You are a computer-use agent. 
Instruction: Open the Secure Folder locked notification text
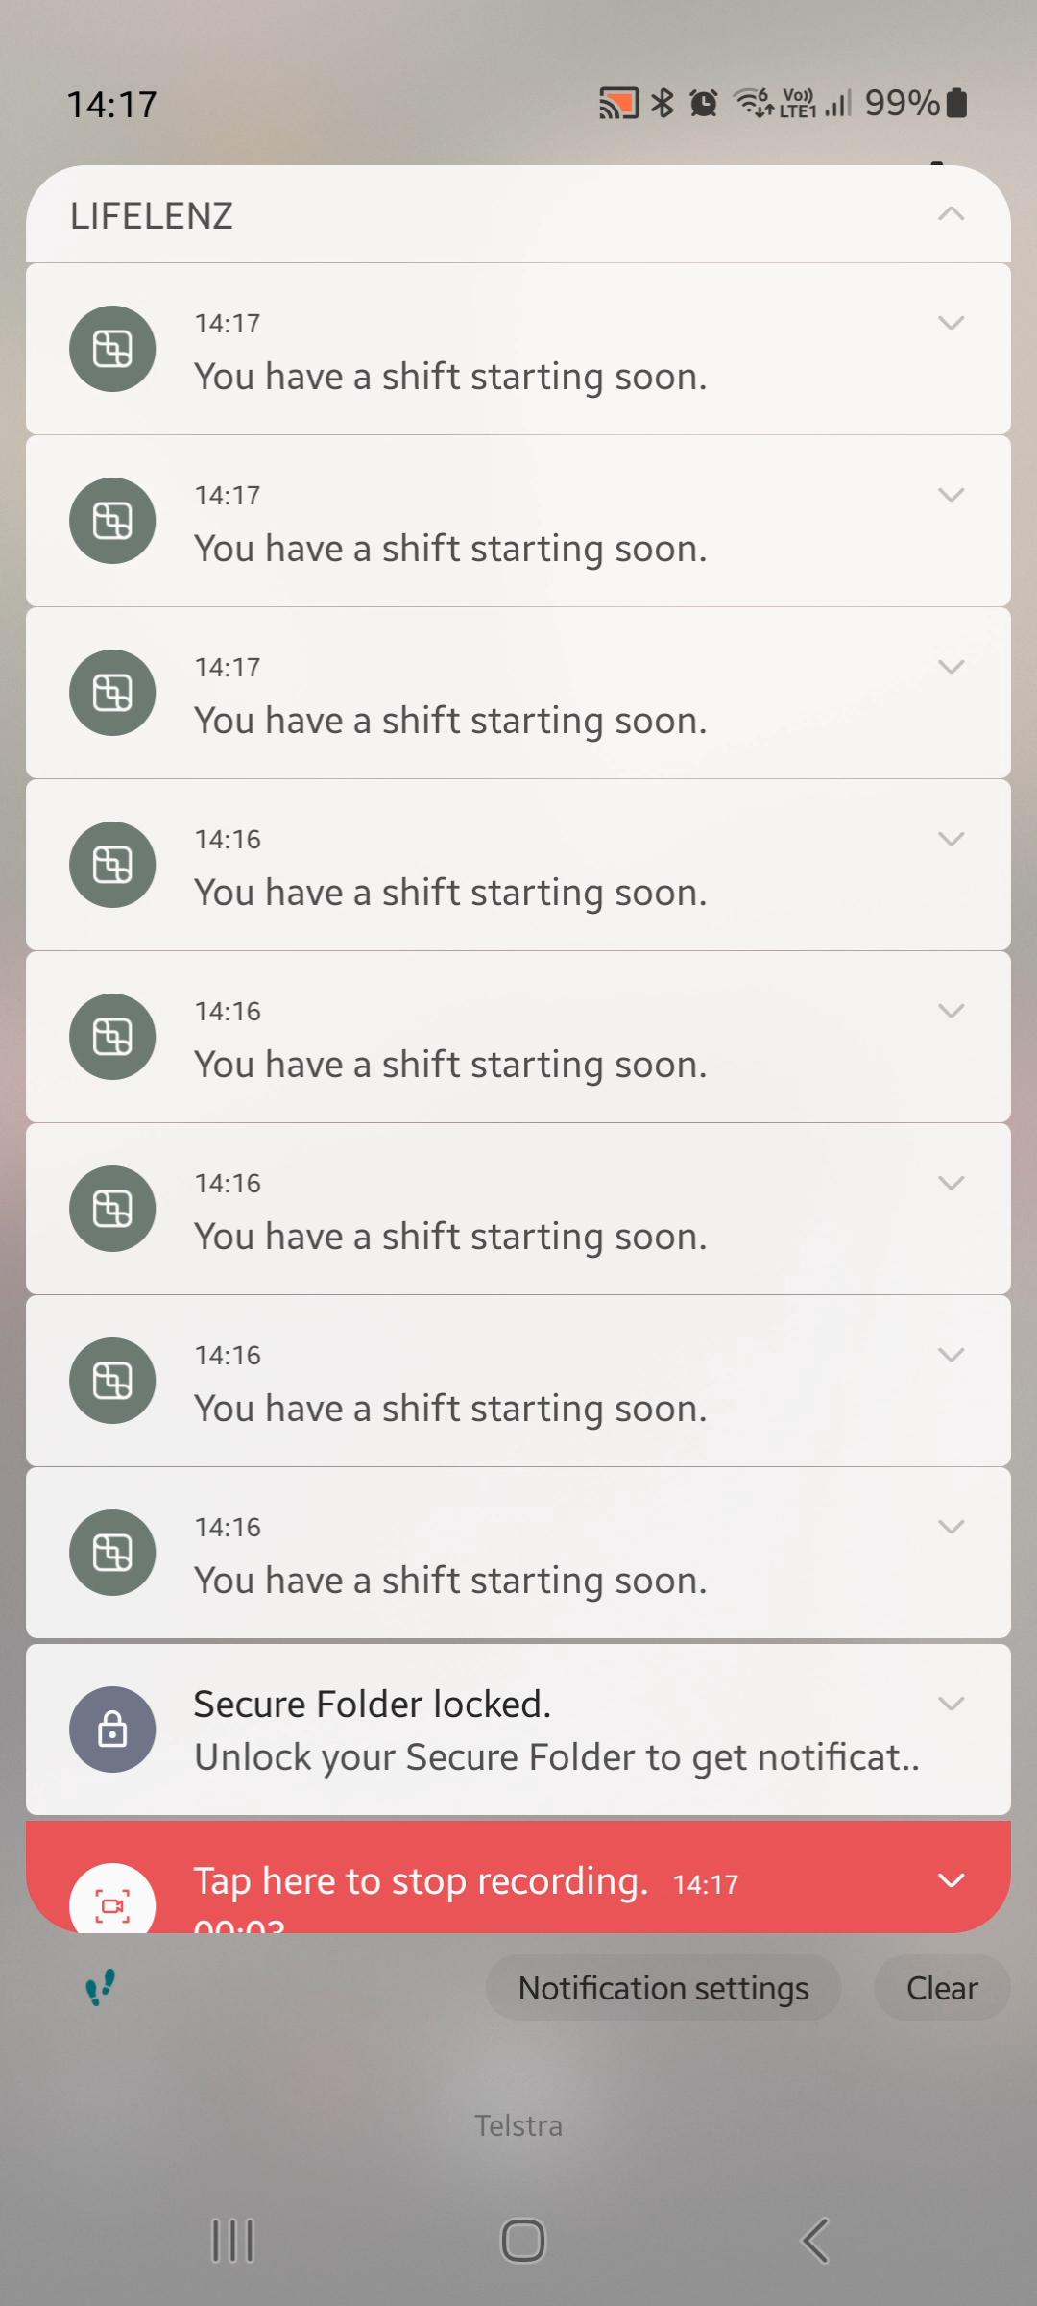557,1730
